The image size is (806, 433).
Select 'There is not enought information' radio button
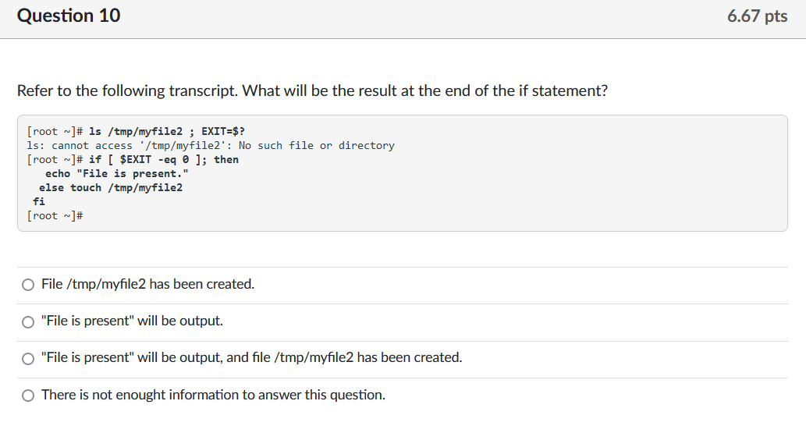click(28, 396)
